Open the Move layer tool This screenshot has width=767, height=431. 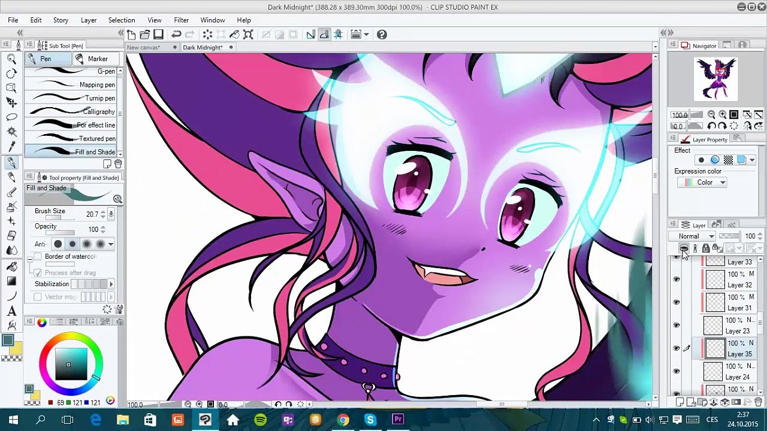point(11,102)
